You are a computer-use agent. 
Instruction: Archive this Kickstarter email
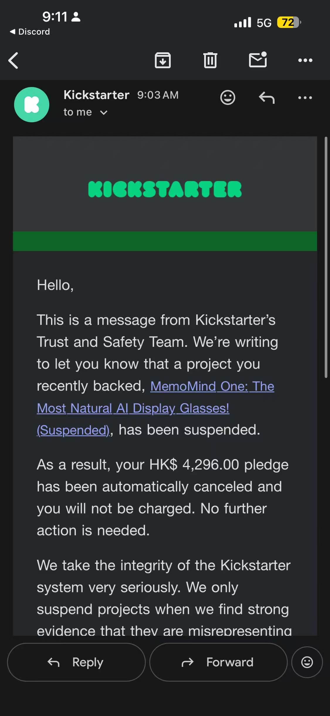pos(163,60)
